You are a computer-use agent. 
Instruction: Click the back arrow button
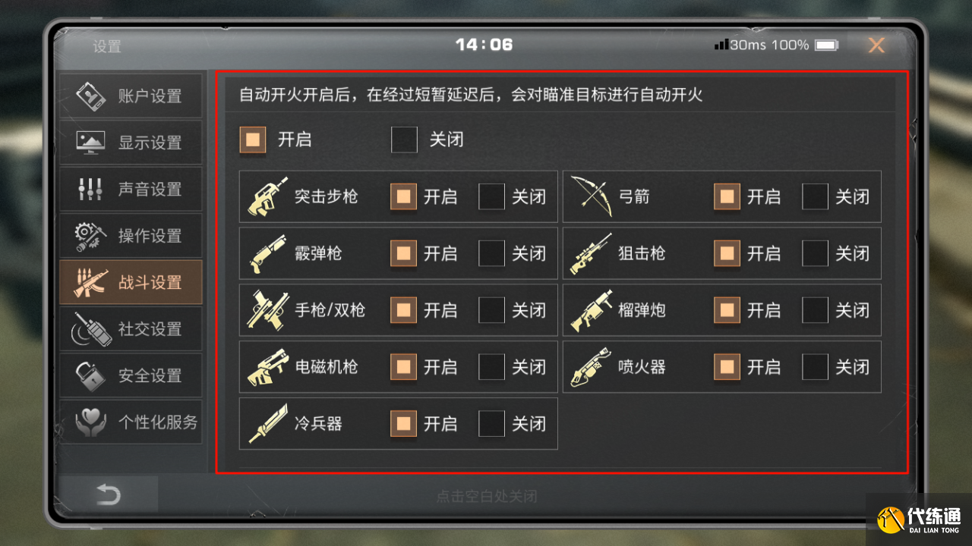click(x=109, y=495)
